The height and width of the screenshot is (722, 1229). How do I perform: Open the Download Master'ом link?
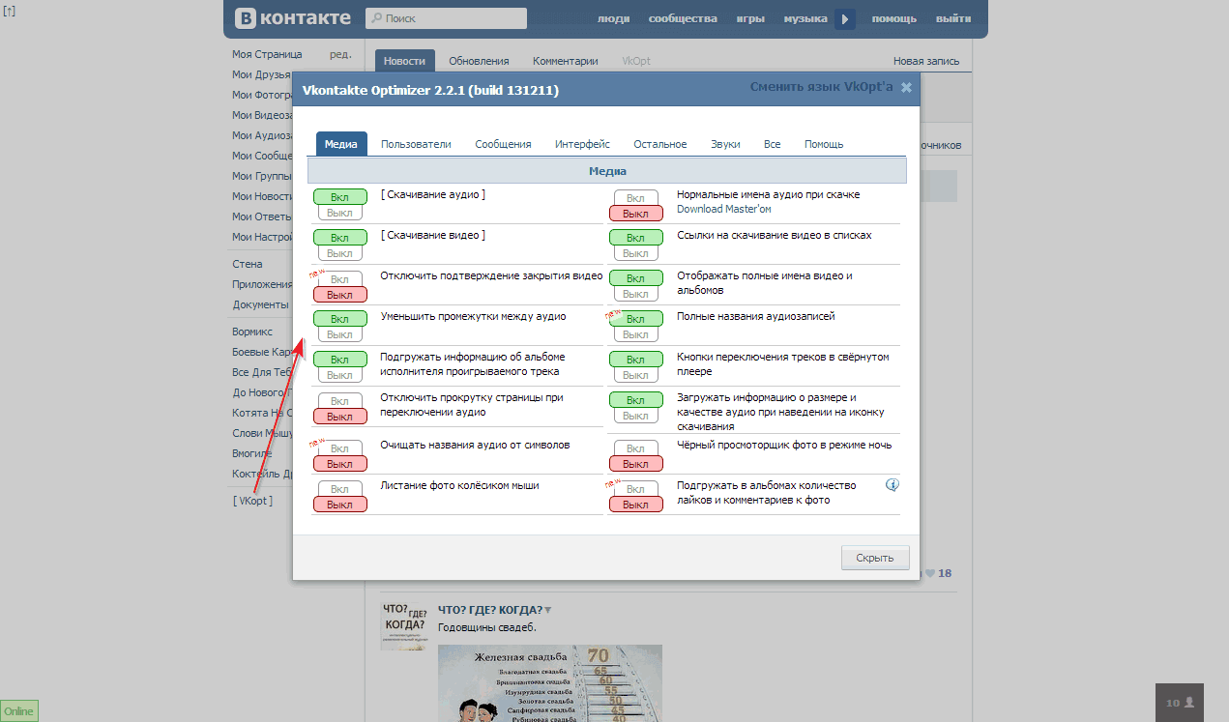click(723, 209)
